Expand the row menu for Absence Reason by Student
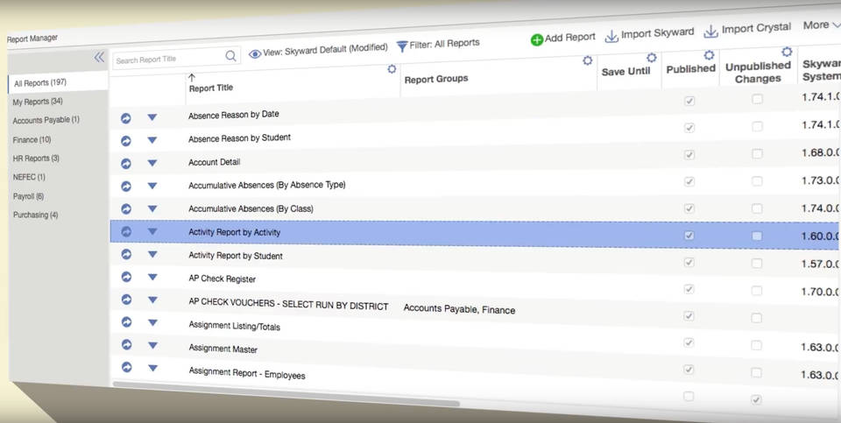Screen dimensions: 841x423 152,139
